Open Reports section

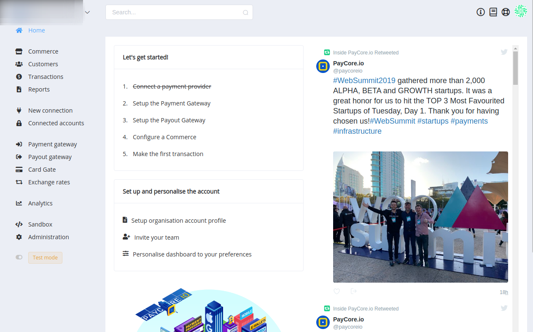click(39, 89)
